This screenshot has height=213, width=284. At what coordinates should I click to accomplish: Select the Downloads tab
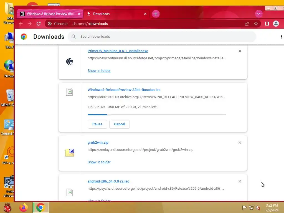117,14
